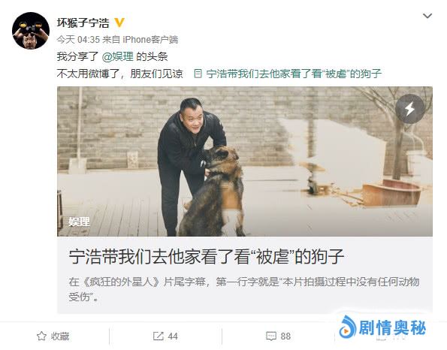This screenshot has width=447, height=350.
Task: Open the article cover photo with the dog
Action: [x=245, y=161]
